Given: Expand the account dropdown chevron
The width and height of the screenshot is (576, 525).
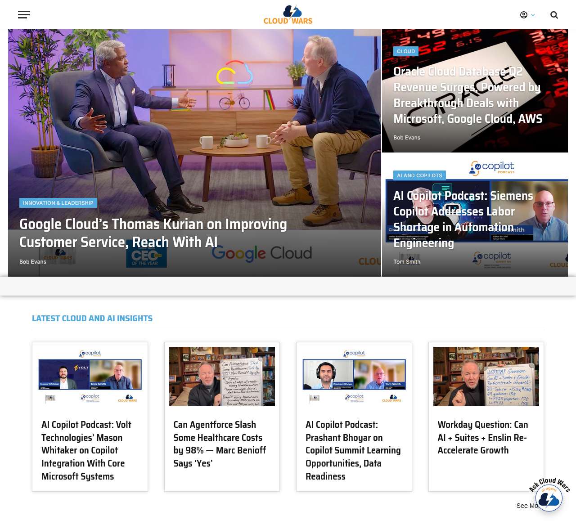Looking at the screenshot, I should [x=533, y=15].
